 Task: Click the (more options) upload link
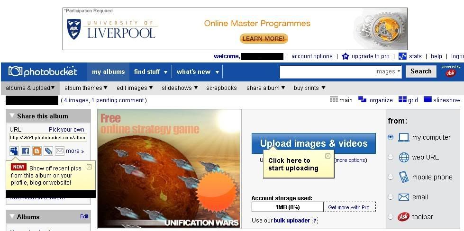pos(351,160)
